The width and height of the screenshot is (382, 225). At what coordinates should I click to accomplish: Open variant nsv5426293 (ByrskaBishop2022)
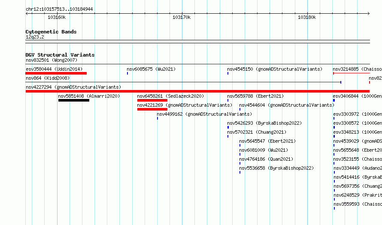click(264, 123)
